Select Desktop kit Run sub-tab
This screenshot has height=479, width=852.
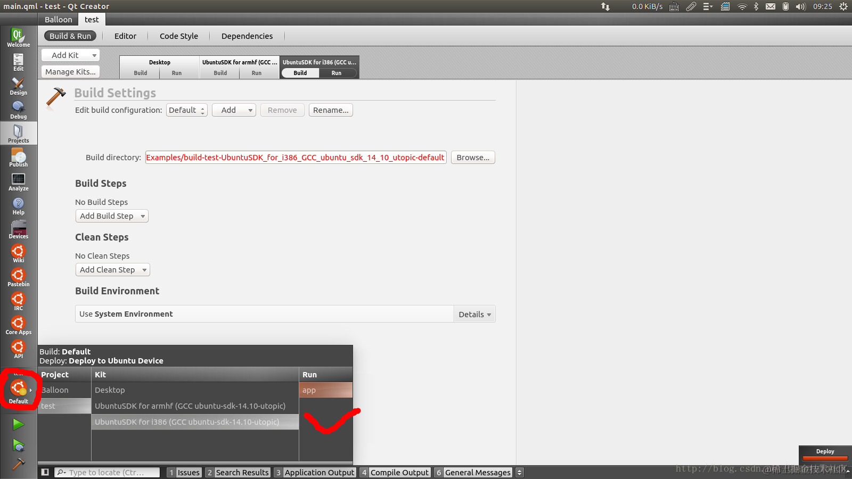[x=177, y=73]
